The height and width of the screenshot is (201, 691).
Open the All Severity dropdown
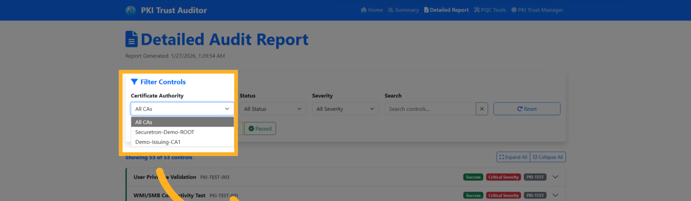(x=345, y=109)
